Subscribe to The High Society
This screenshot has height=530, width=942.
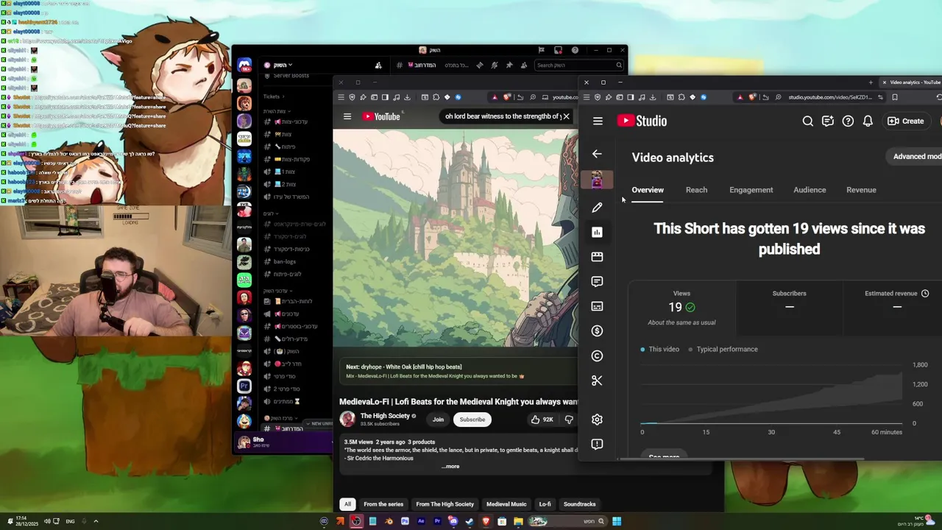pyautogui.click(x=472, y=420)
